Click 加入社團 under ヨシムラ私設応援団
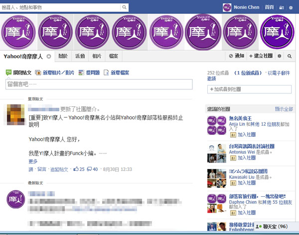The height and width of the screenshot is (235, 299). (x=247, y=183)
